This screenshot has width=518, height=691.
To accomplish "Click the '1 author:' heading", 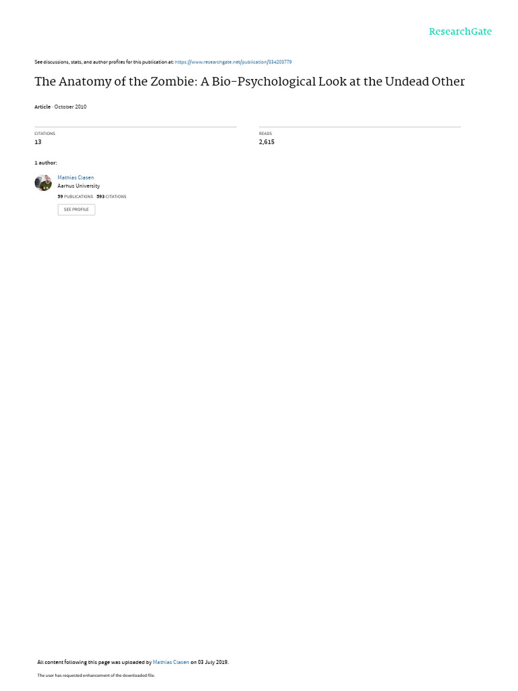I will (46, 163).
